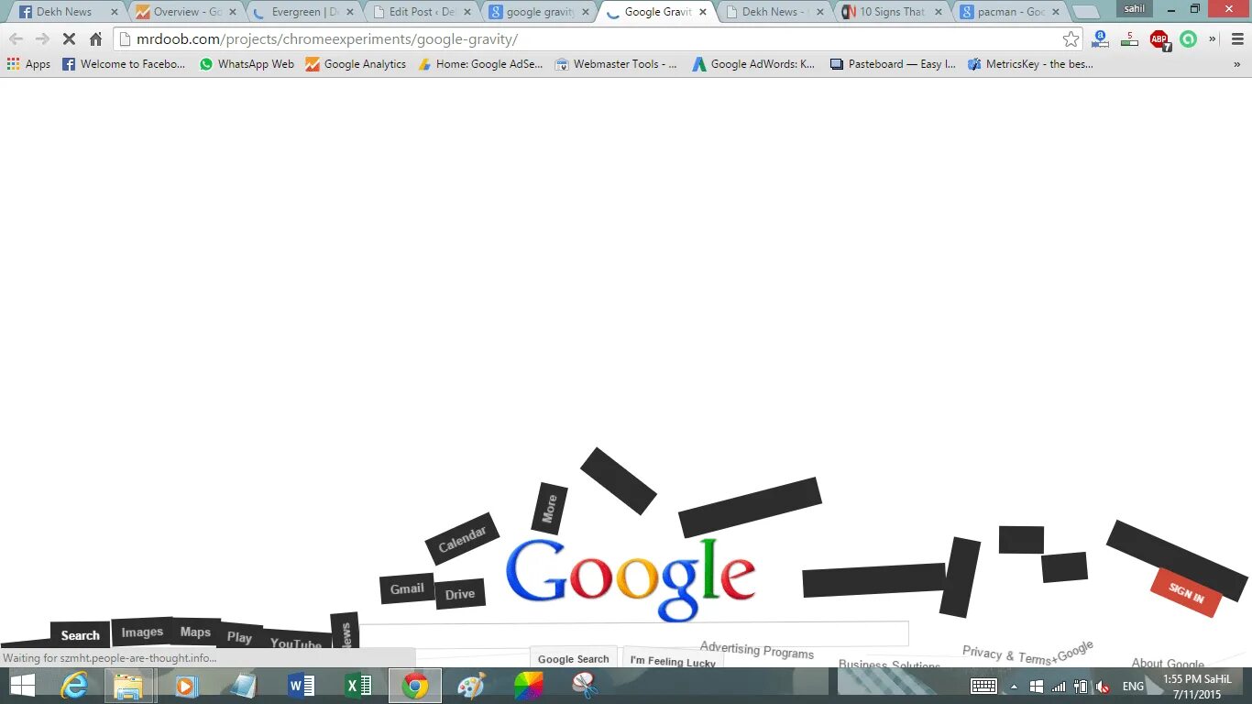1252x704 pixels.
Task: Click the fallen Drive block
Action: tap(459, 594)
